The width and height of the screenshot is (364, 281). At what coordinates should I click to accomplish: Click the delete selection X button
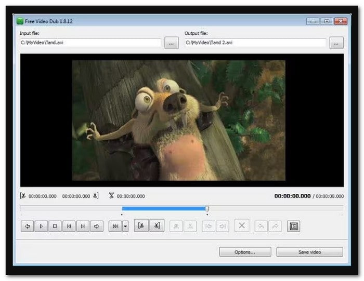tap(242, 225)
